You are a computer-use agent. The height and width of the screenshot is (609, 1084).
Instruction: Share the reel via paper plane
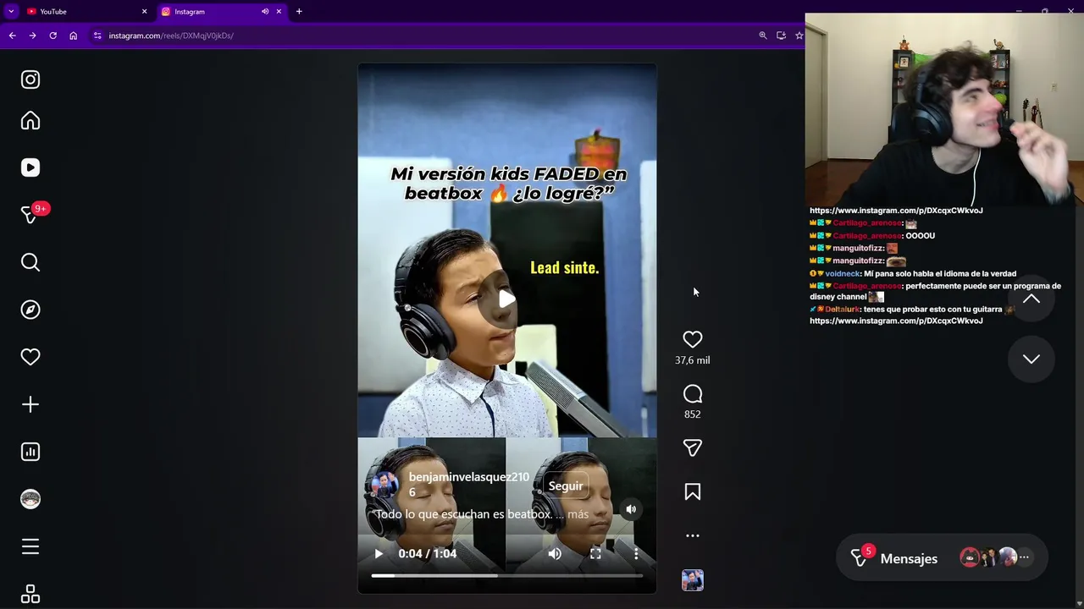693,447
